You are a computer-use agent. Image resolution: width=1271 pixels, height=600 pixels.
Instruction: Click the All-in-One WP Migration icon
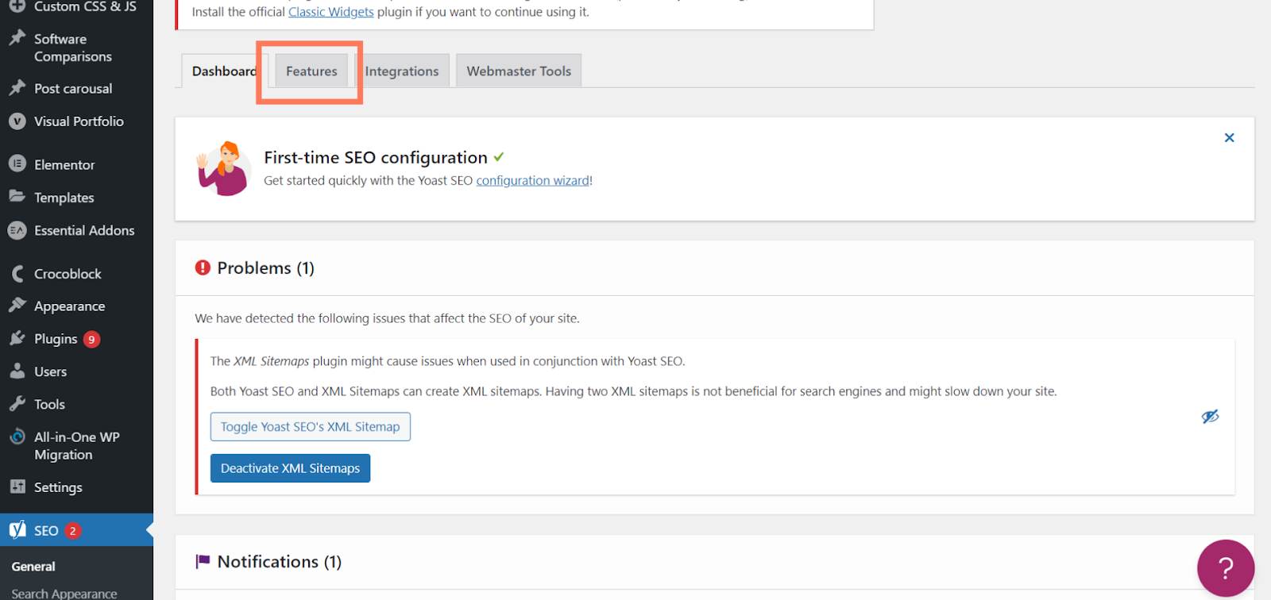[x=17, y=437]
